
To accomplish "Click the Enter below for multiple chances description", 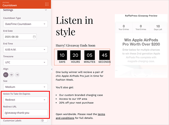I will (141, 55).
